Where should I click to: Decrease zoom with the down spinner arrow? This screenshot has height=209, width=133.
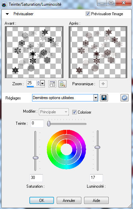(38, 84)
